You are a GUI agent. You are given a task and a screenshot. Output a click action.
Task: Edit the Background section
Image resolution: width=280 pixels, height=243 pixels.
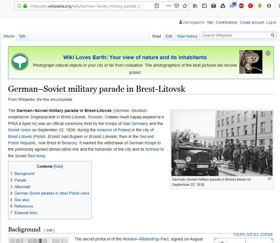49,230
